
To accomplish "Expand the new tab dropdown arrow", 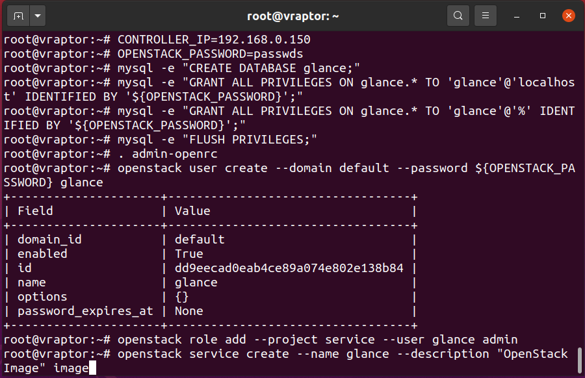I will (38, 16).
